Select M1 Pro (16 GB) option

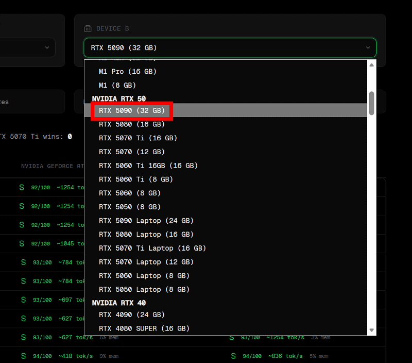tap(128, 72)
